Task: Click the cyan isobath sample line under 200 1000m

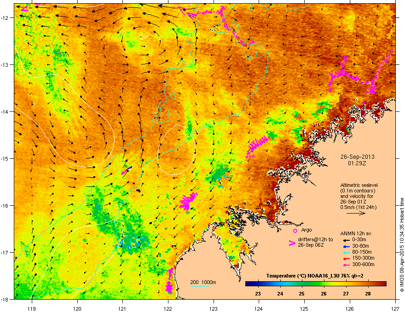Action: pyautogui.click(x=199, y=287)
